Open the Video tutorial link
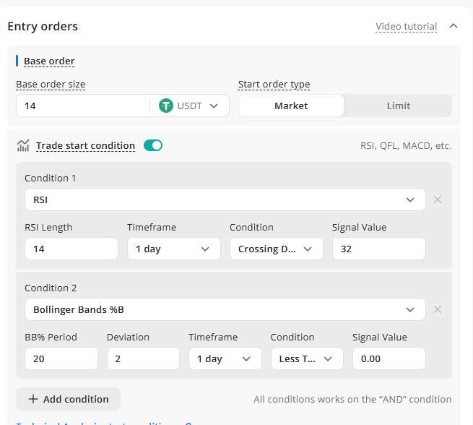 pyautogui.click(x=406, y=27)
